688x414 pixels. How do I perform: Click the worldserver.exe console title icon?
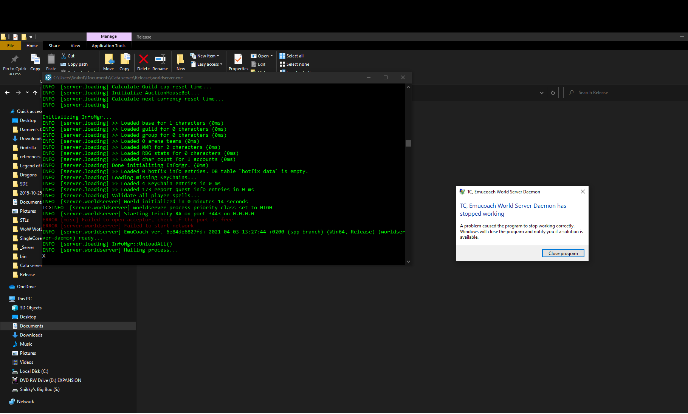(48, 77)
